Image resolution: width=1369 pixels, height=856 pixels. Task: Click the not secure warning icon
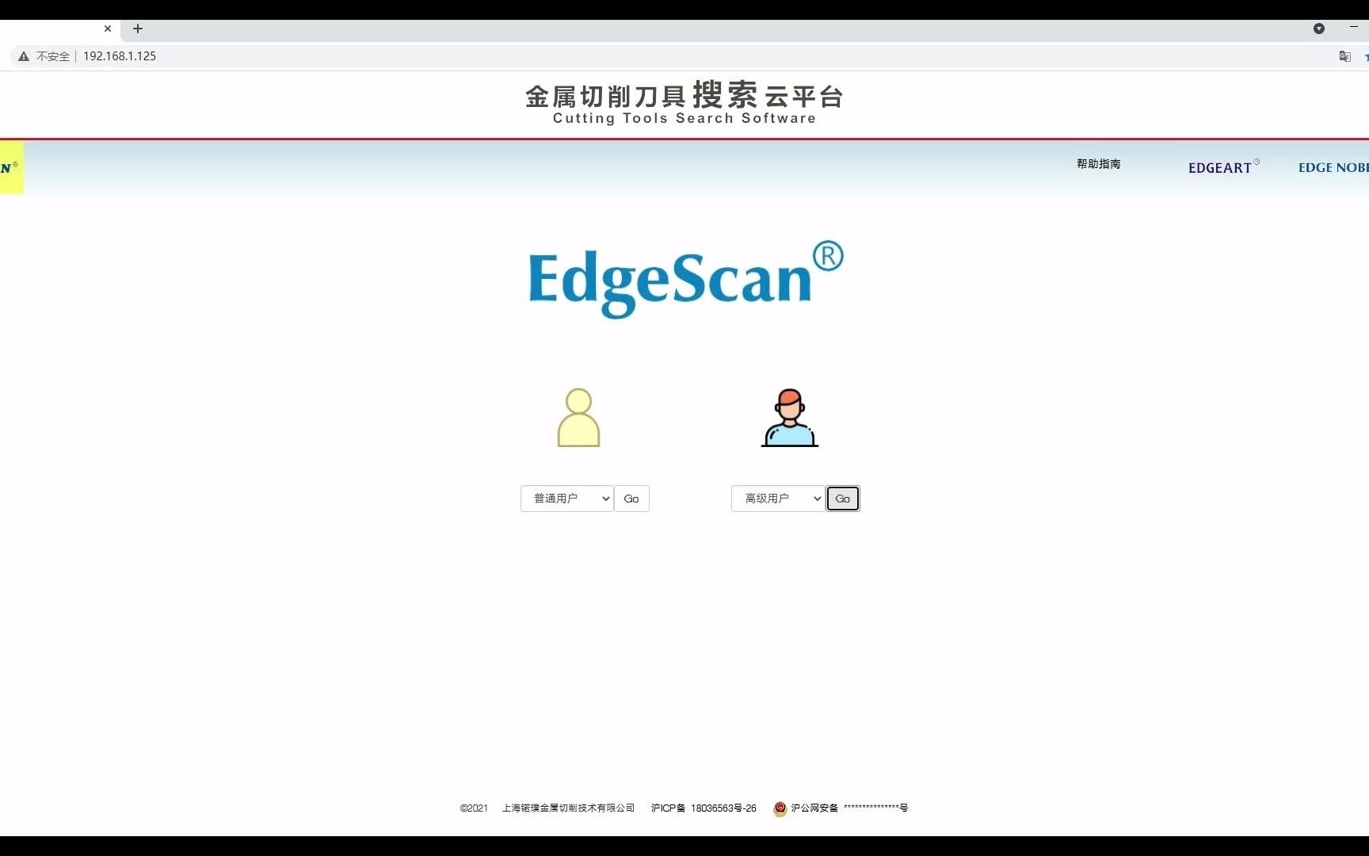point(24,56)
